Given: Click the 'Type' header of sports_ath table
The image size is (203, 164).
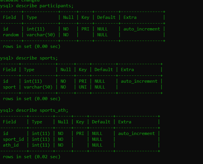Looking at the screenshot, I should (37, 122).
